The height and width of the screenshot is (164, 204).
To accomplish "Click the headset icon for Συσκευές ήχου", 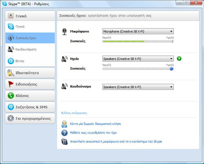I will click(11, 38).
